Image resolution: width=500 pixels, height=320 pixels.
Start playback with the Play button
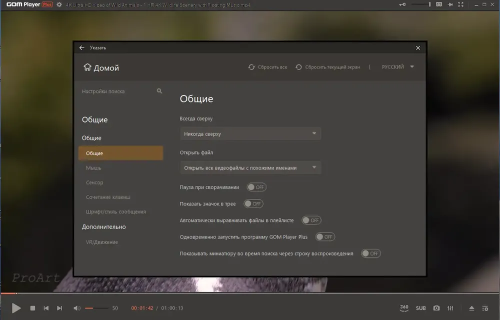[x=16, y=308]
